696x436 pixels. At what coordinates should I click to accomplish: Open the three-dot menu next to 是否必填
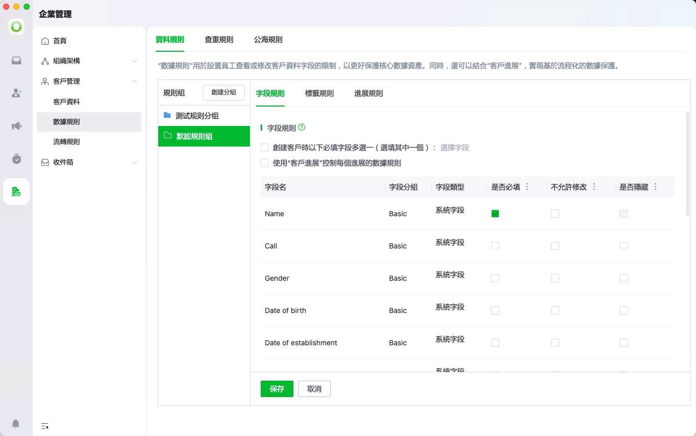527,187
